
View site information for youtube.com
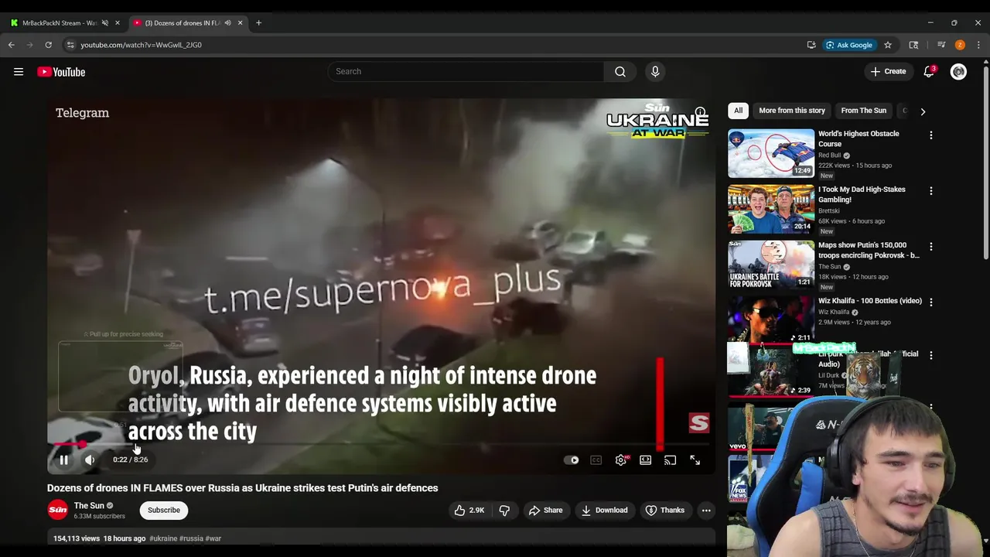pyautogui.click(x=70, y=45)
